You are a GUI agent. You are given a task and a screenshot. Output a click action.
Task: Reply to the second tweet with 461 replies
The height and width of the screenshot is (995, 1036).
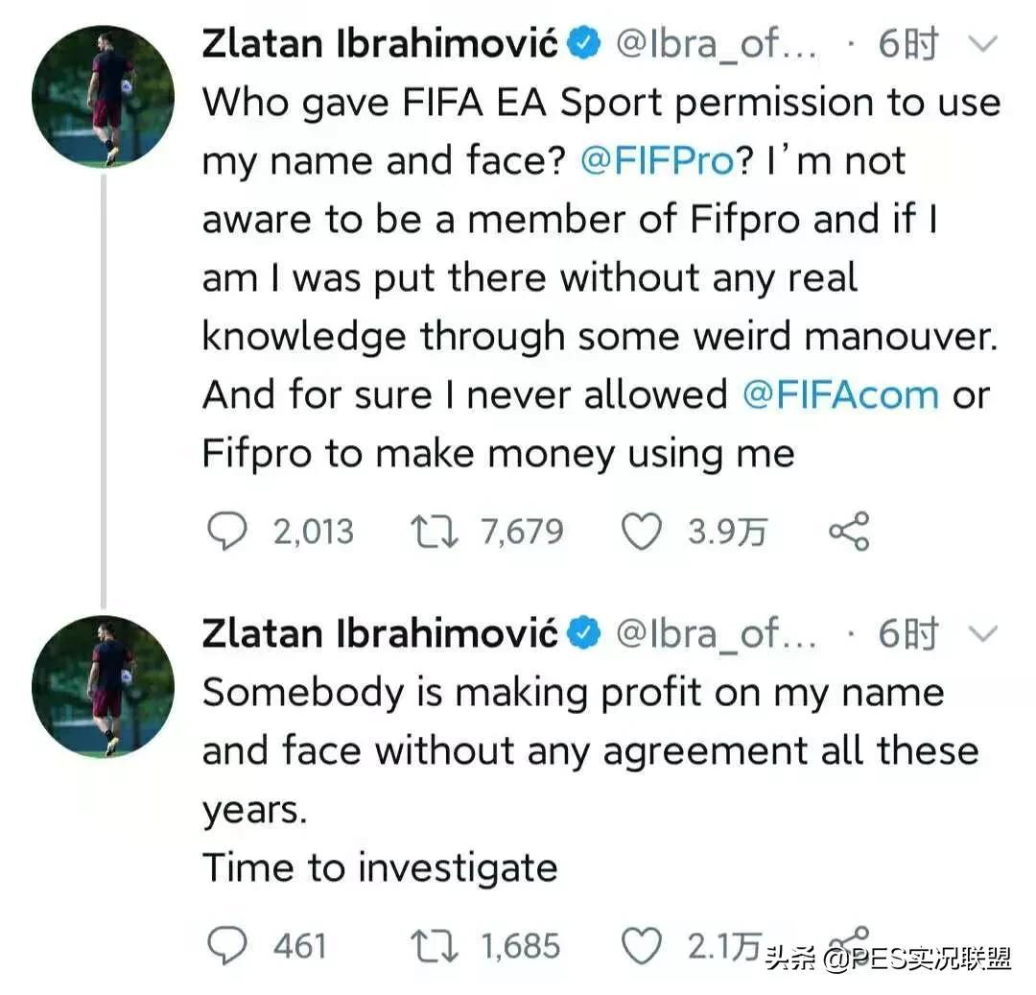tap(227, 946)
